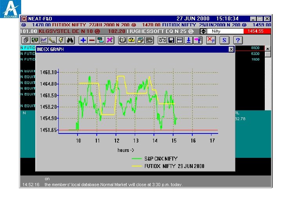
Task: Click the 'hours ->' axis caption
Action: tap(126, 150)
